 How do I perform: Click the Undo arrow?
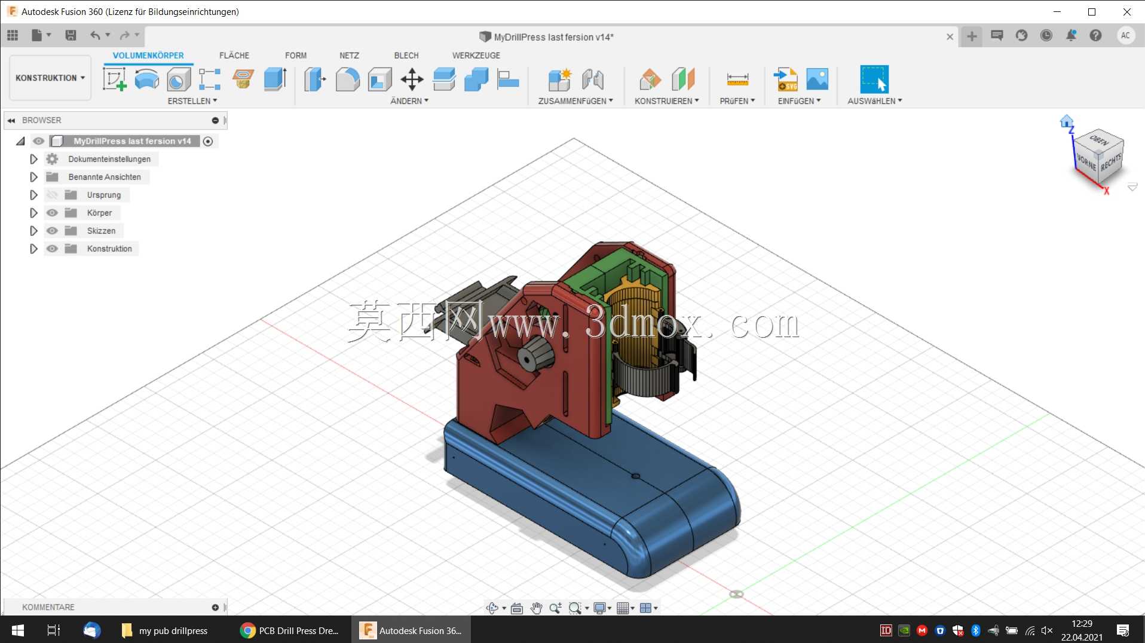coord(95,35)
